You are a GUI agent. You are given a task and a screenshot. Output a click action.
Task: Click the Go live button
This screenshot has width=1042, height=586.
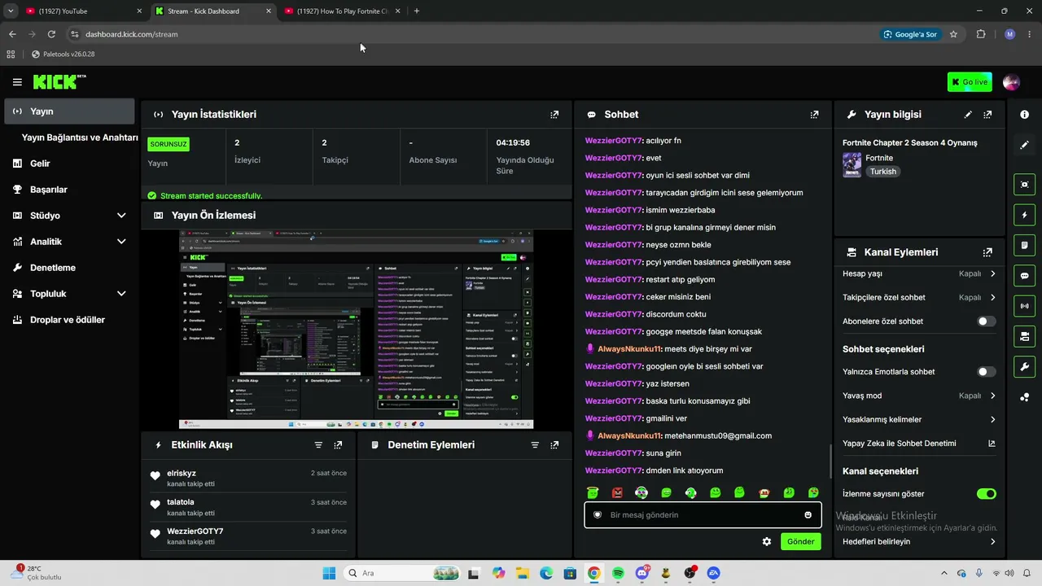970,82
